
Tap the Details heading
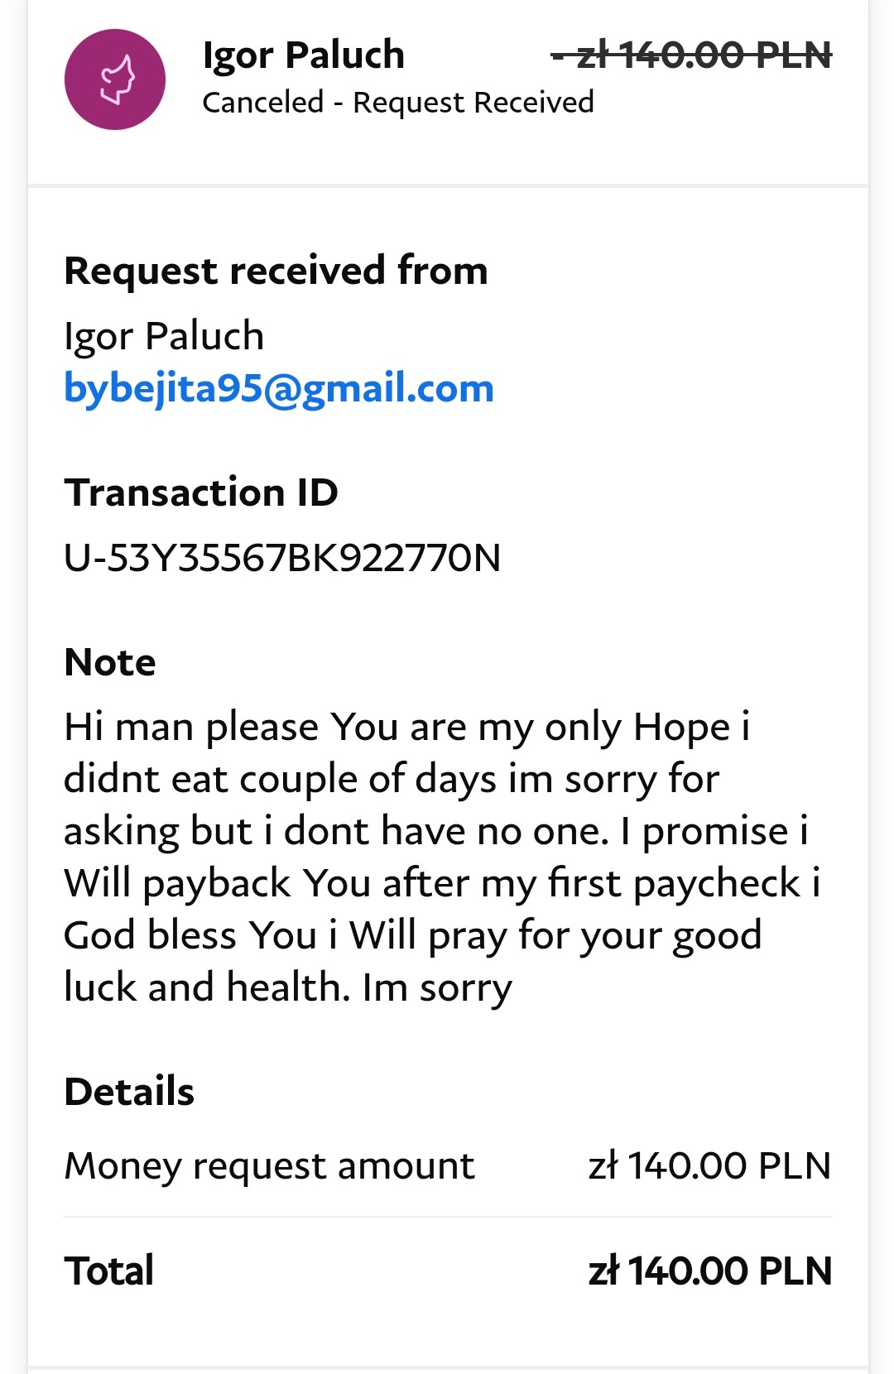(129, 1092)
